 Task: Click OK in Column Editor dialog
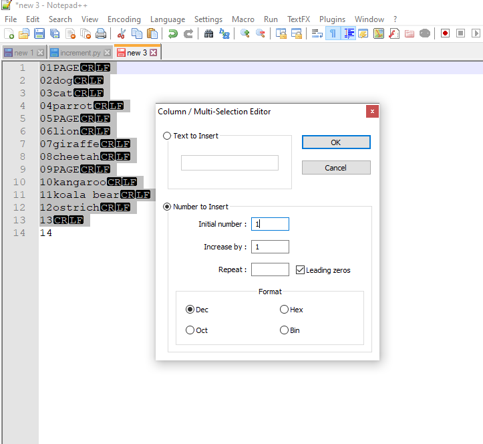click(336, 142)
